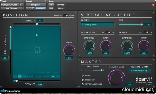This screenshot has width=156, height=94.
Task: Open the Virtual Acoustics String Hall preset list
Action: 97,24
